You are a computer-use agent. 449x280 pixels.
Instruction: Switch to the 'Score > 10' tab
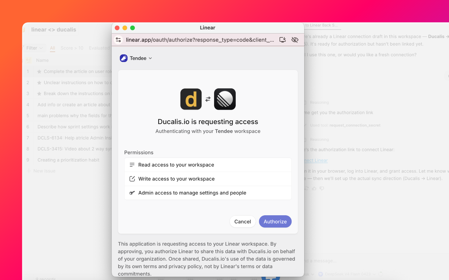point(72,48)
